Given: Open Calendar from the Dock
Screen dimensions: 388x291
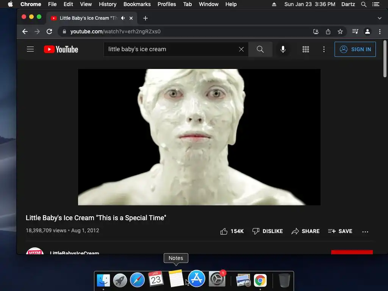Looking at the screenshot, I should point(156,279).
